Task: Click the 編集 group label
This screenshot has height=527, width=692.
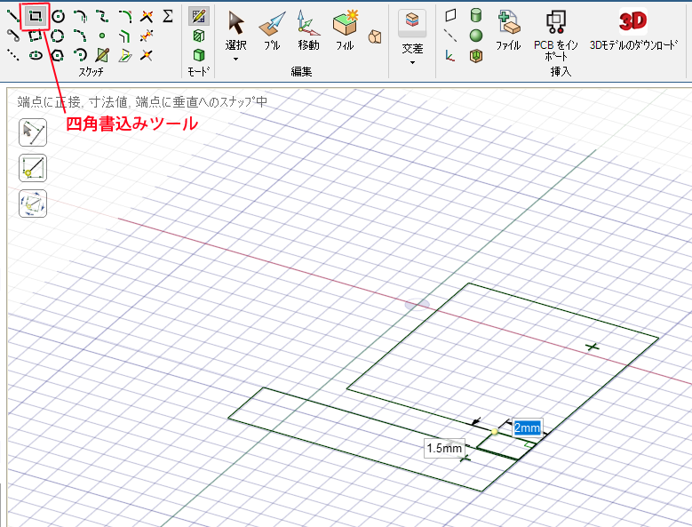Action: [301, 71]
